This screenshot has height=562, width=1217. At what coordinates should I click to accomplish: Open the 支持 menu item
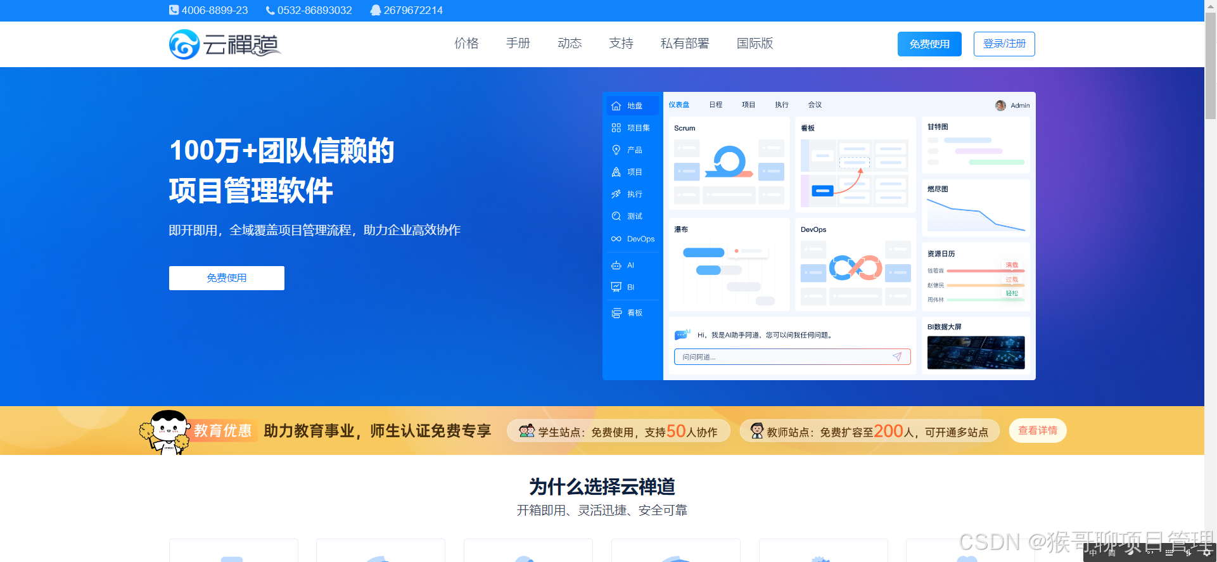[x=621, y=43]
